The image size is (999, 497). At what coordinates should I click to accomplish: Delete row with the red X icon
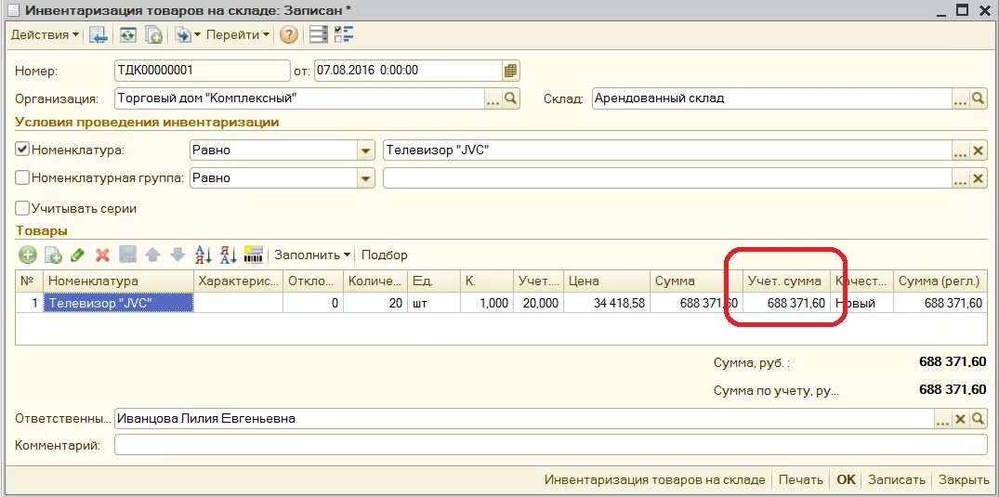pyautogui.click(x=102, y=255)
